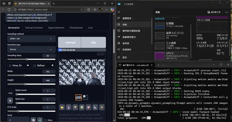Adjust the Width slider

coord(32,75)
